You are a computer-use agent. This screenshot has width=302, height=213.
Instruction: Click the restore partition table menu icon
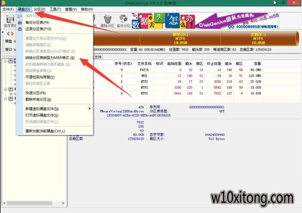pos(20,29)
